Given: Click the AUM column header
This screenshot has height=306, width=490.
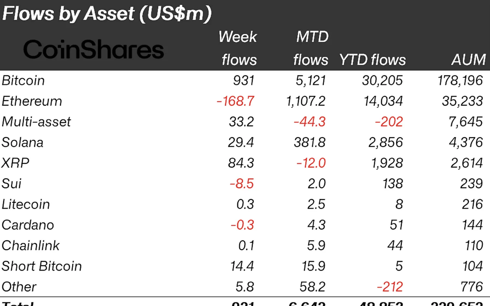Looking at the screenshot, I should pos(469,60).
